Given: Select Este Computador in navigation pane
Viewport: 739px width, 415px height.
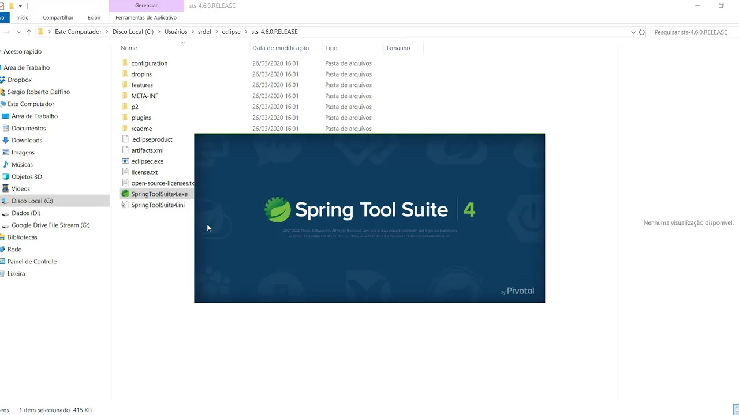Looking at the screenshot, I should 31,104.
